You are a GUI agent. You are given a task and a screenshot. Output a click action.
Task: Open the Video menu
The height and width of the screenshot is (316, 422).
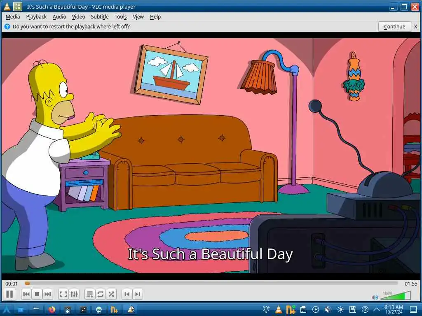coord(78,16)
